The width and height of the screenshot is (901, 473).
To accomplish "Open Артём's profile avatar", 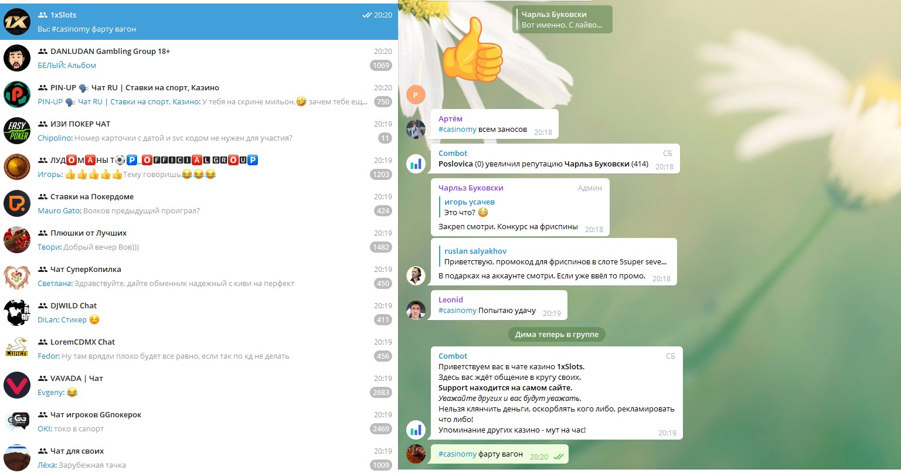I will [416, 130].
